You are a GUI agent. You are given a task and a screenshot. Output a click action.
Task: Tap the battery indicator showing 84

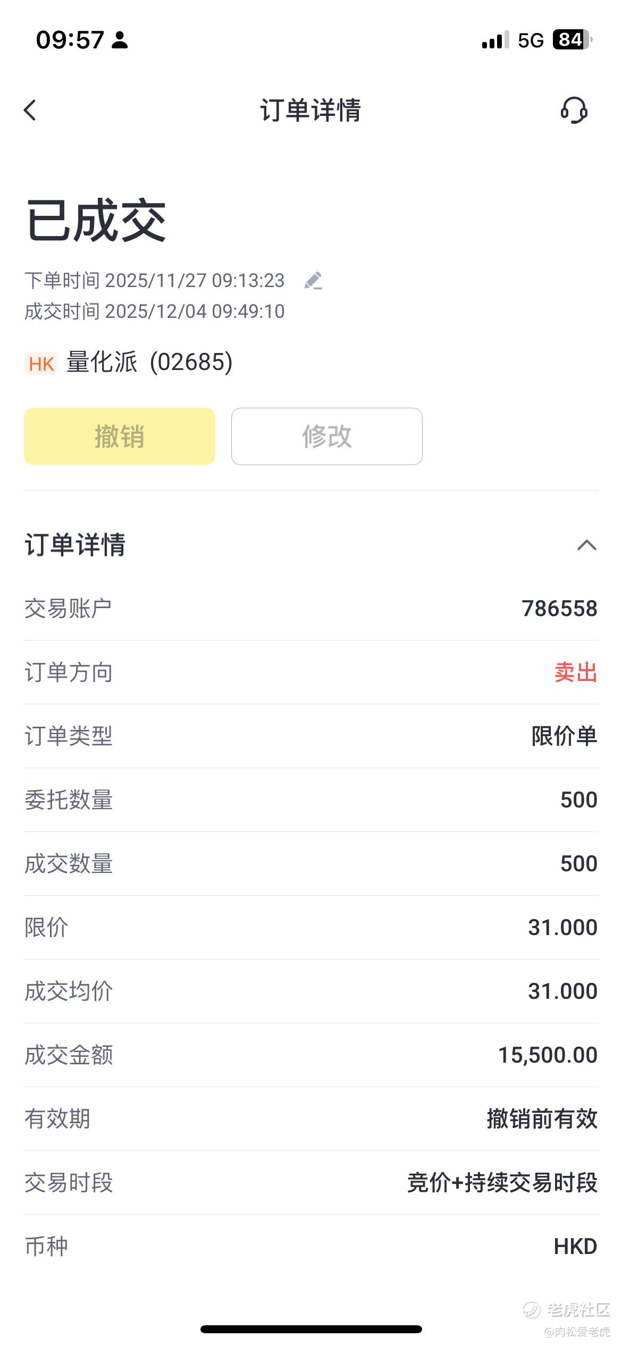pos(572,40)
